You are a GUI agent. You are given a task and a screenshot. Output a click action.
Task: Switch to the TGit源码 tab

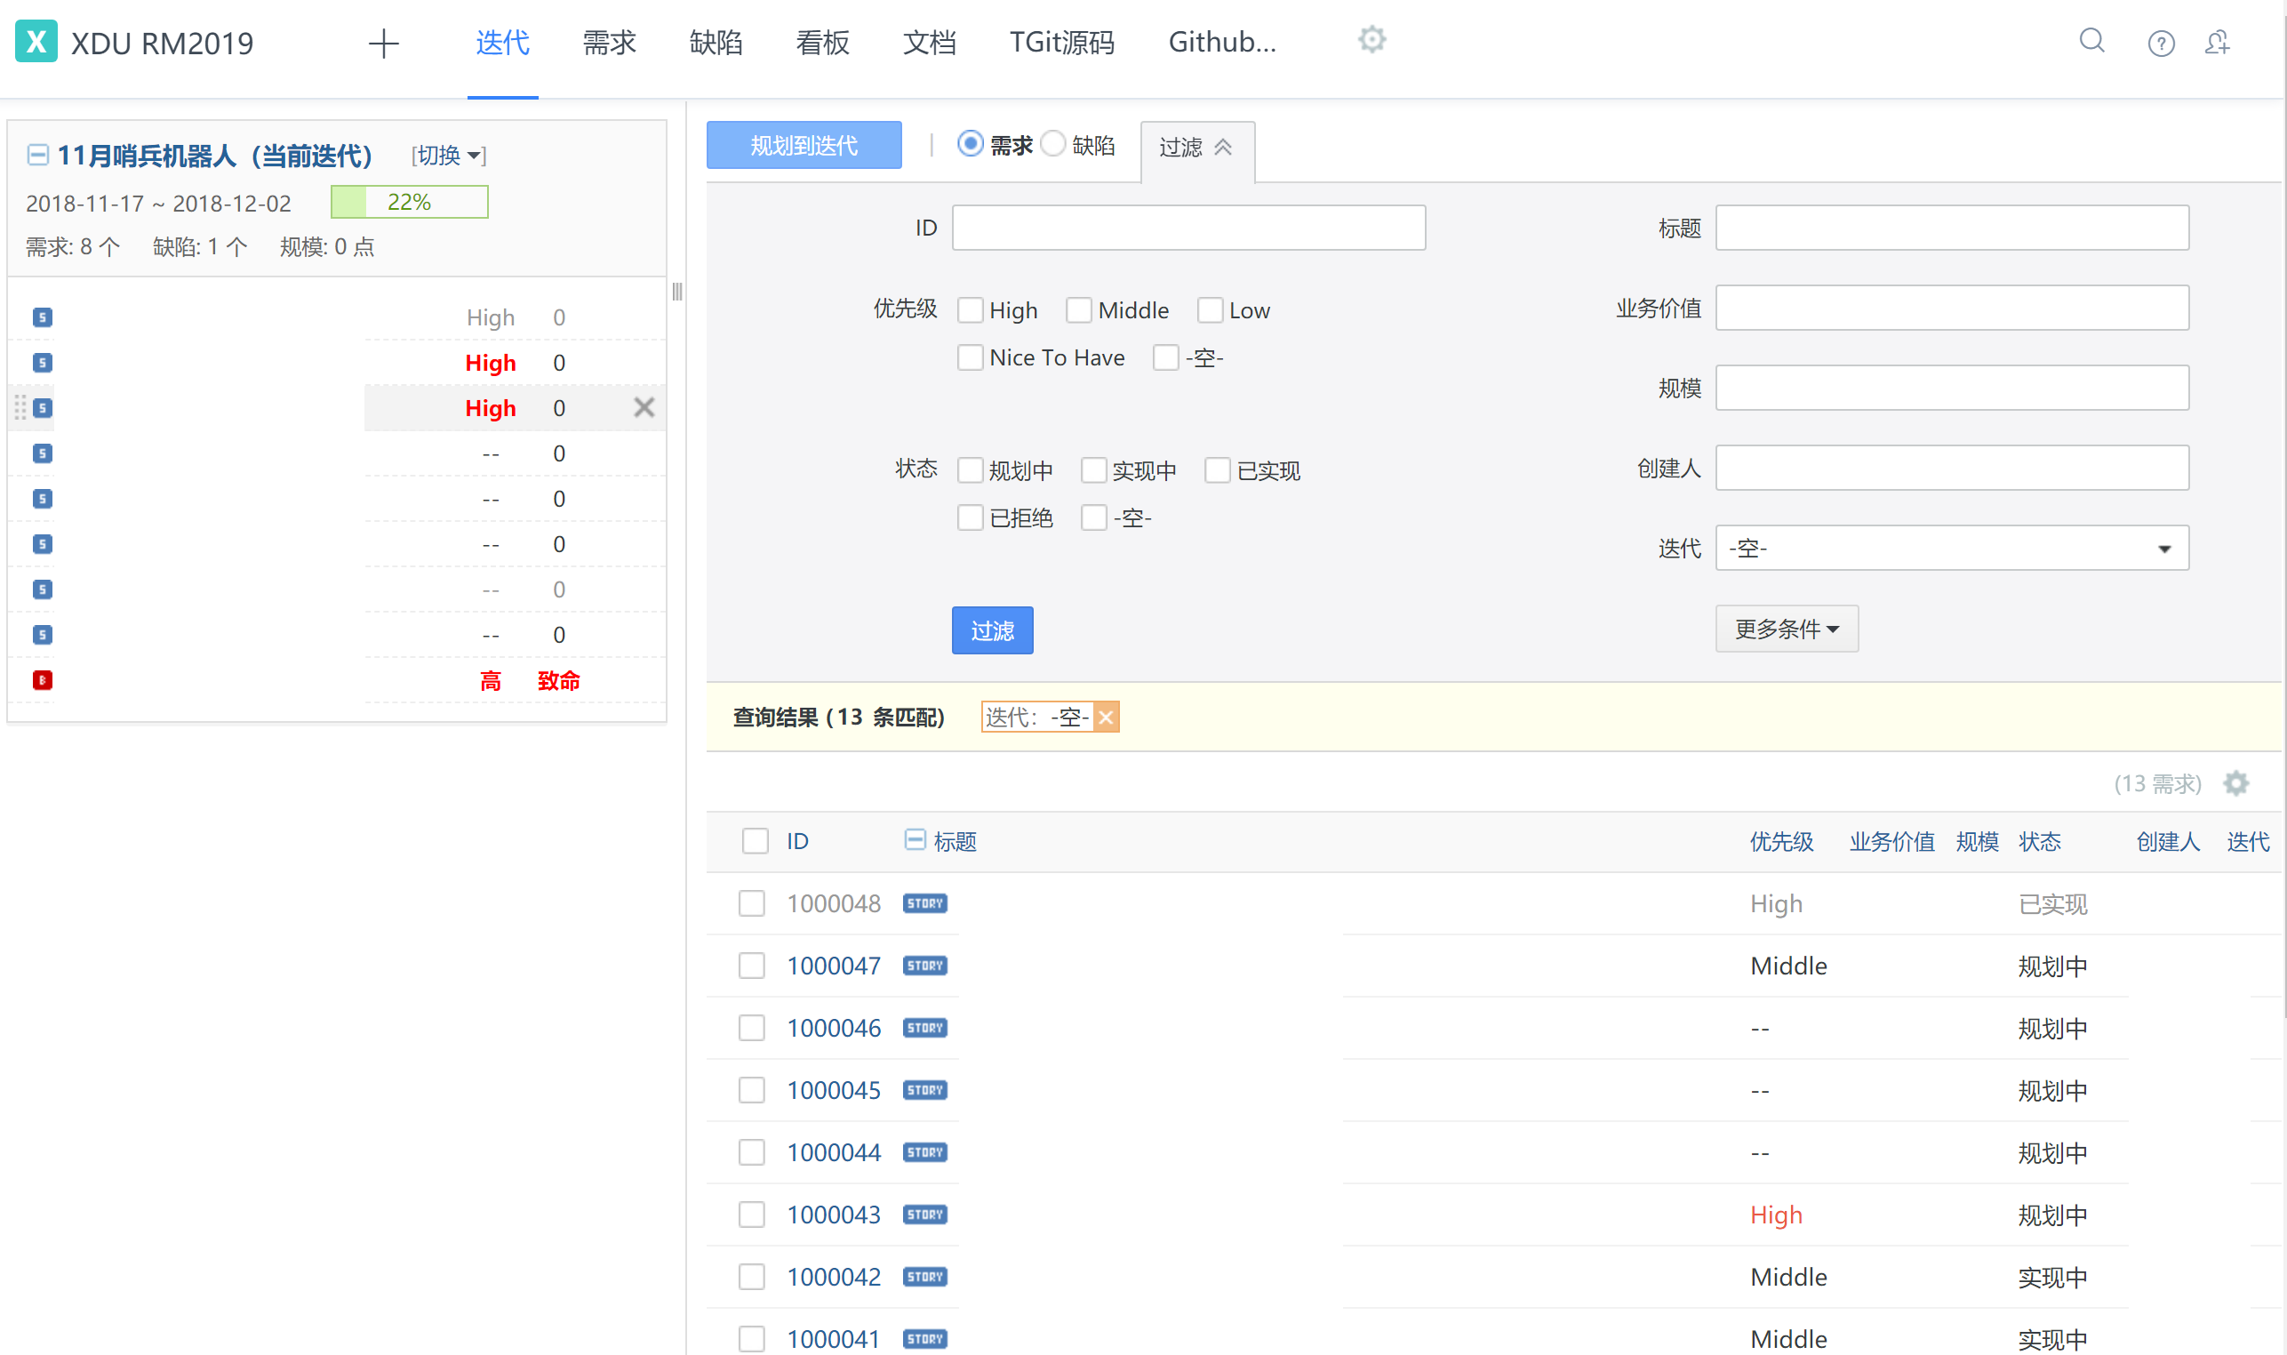coord(1061,43)
